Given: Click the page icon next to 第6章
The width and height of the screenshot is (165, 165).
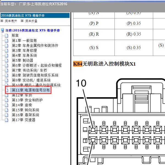Looking at the screenshot, I should 7,65.
